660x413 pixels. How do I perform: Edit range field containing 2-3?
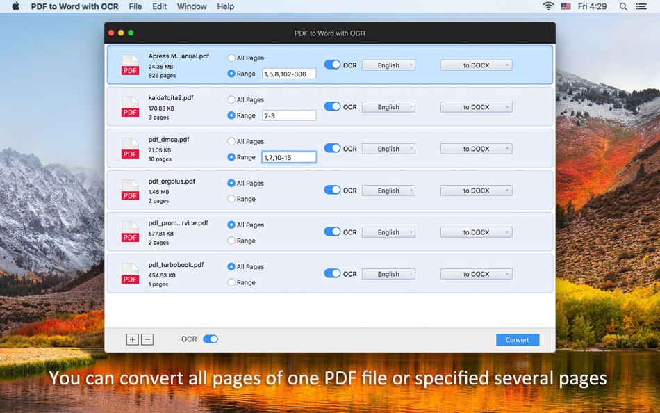(289, 115)
